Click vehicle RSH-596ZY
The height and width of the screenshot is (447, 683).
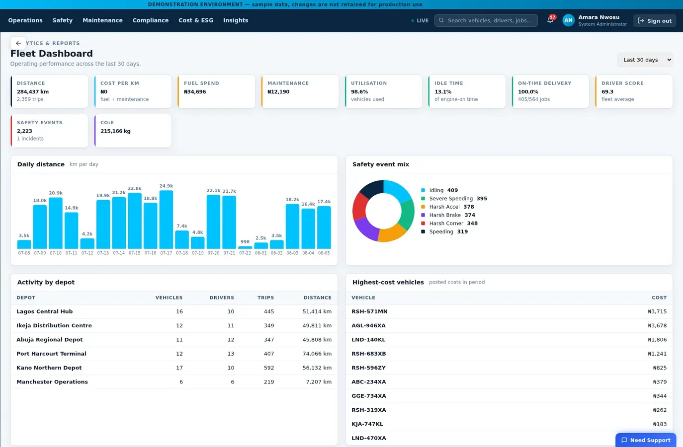click(368, 368)
